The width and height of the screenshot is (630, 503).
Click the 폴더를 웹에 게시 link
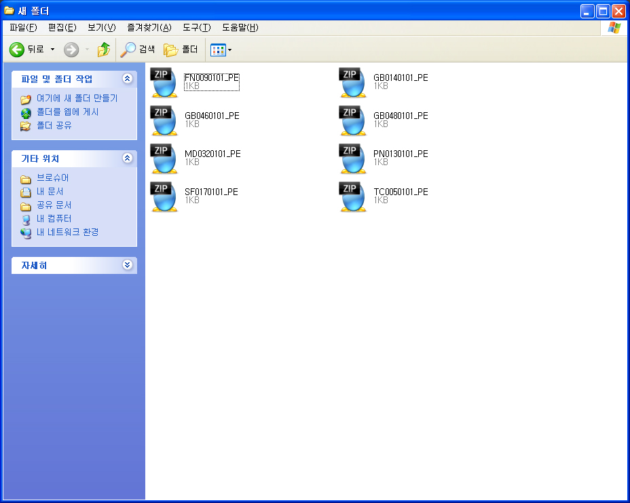click(67, 112)
